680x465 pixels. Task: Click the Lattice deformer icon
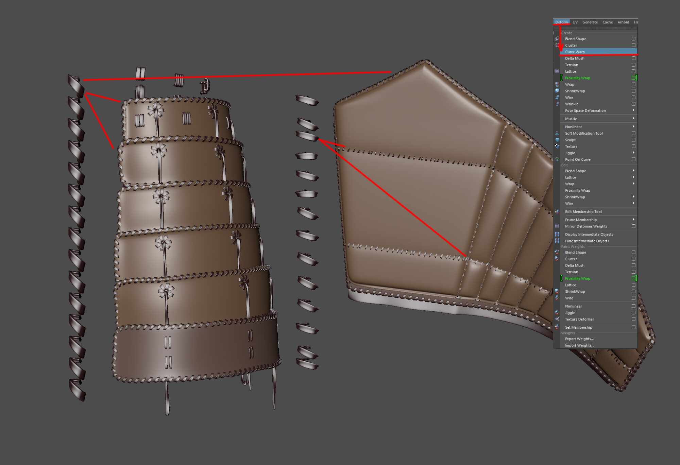[x=557, y=71]
